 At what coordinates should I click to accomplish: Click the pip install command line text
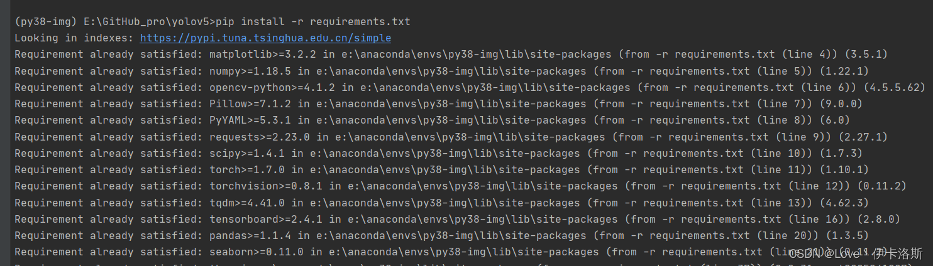(312, 22)
